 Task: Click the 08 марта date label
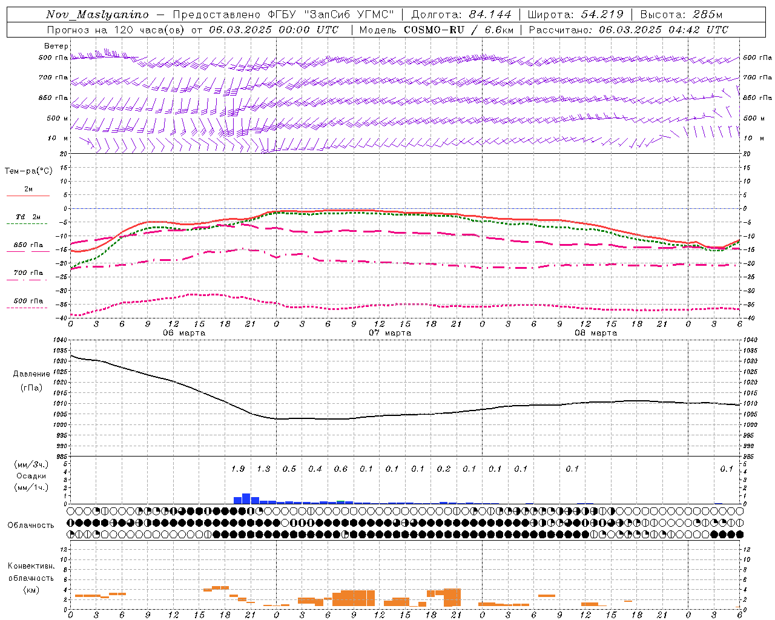click(596, 333)
